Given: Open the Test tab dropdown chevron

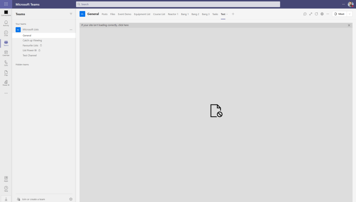Looking at the screenshot, I should [227, 14].
